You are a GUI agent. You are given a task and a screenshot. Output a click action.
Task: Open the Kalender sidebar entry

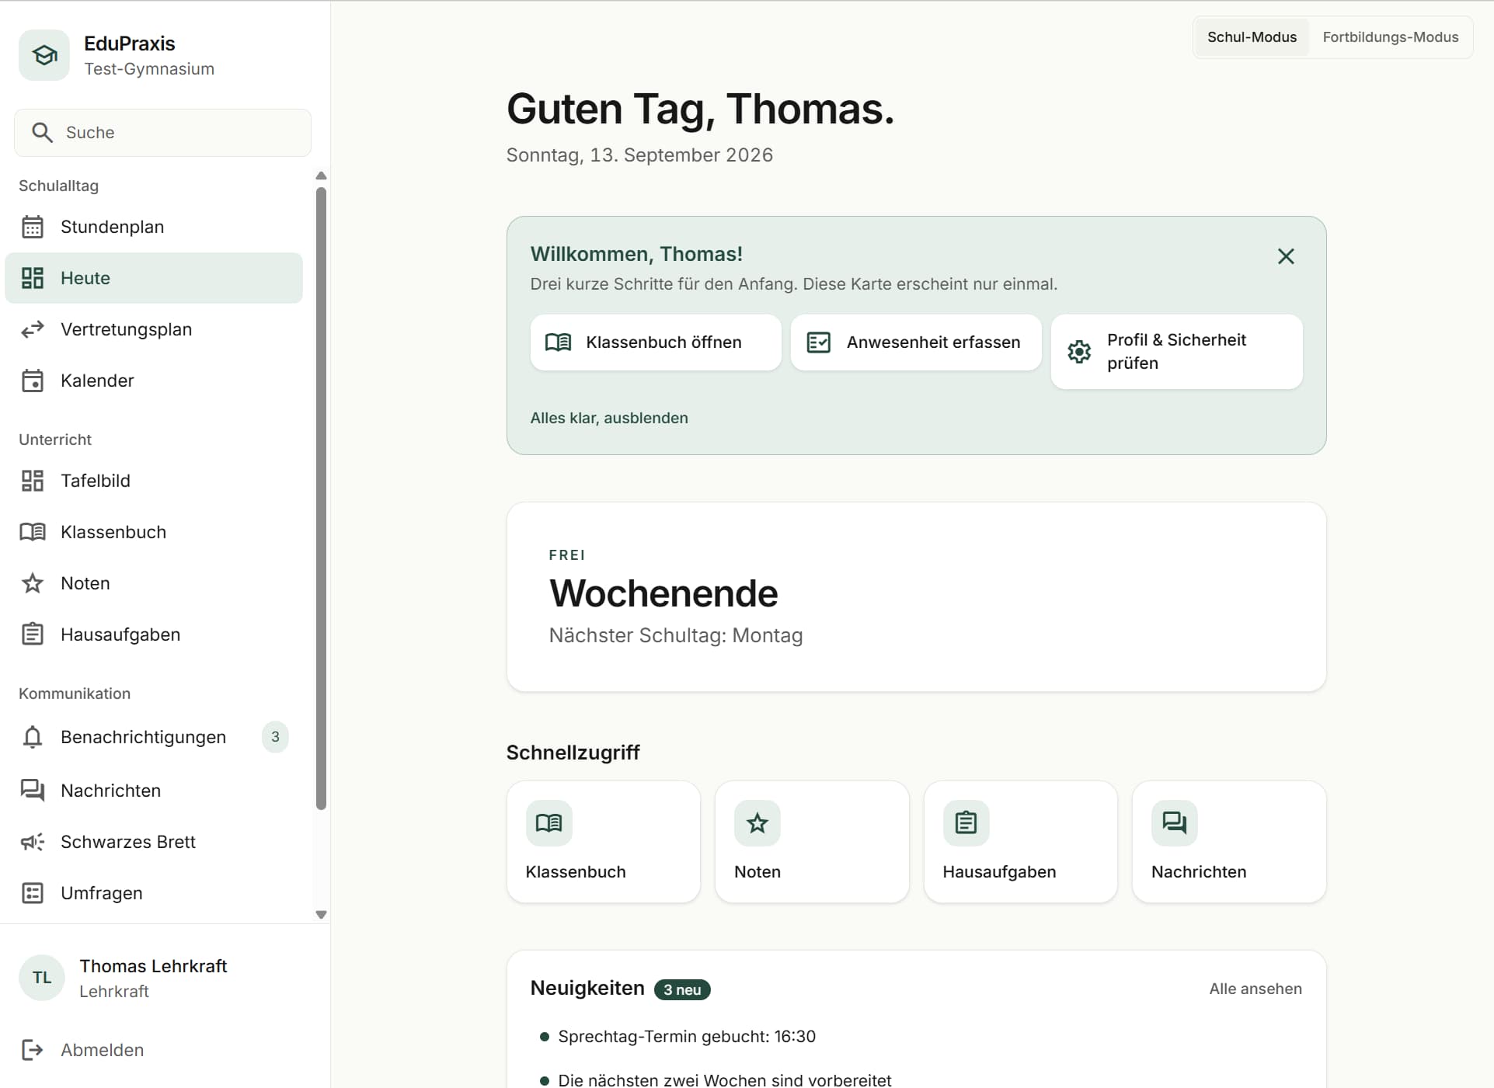click(x=154, y=381)
